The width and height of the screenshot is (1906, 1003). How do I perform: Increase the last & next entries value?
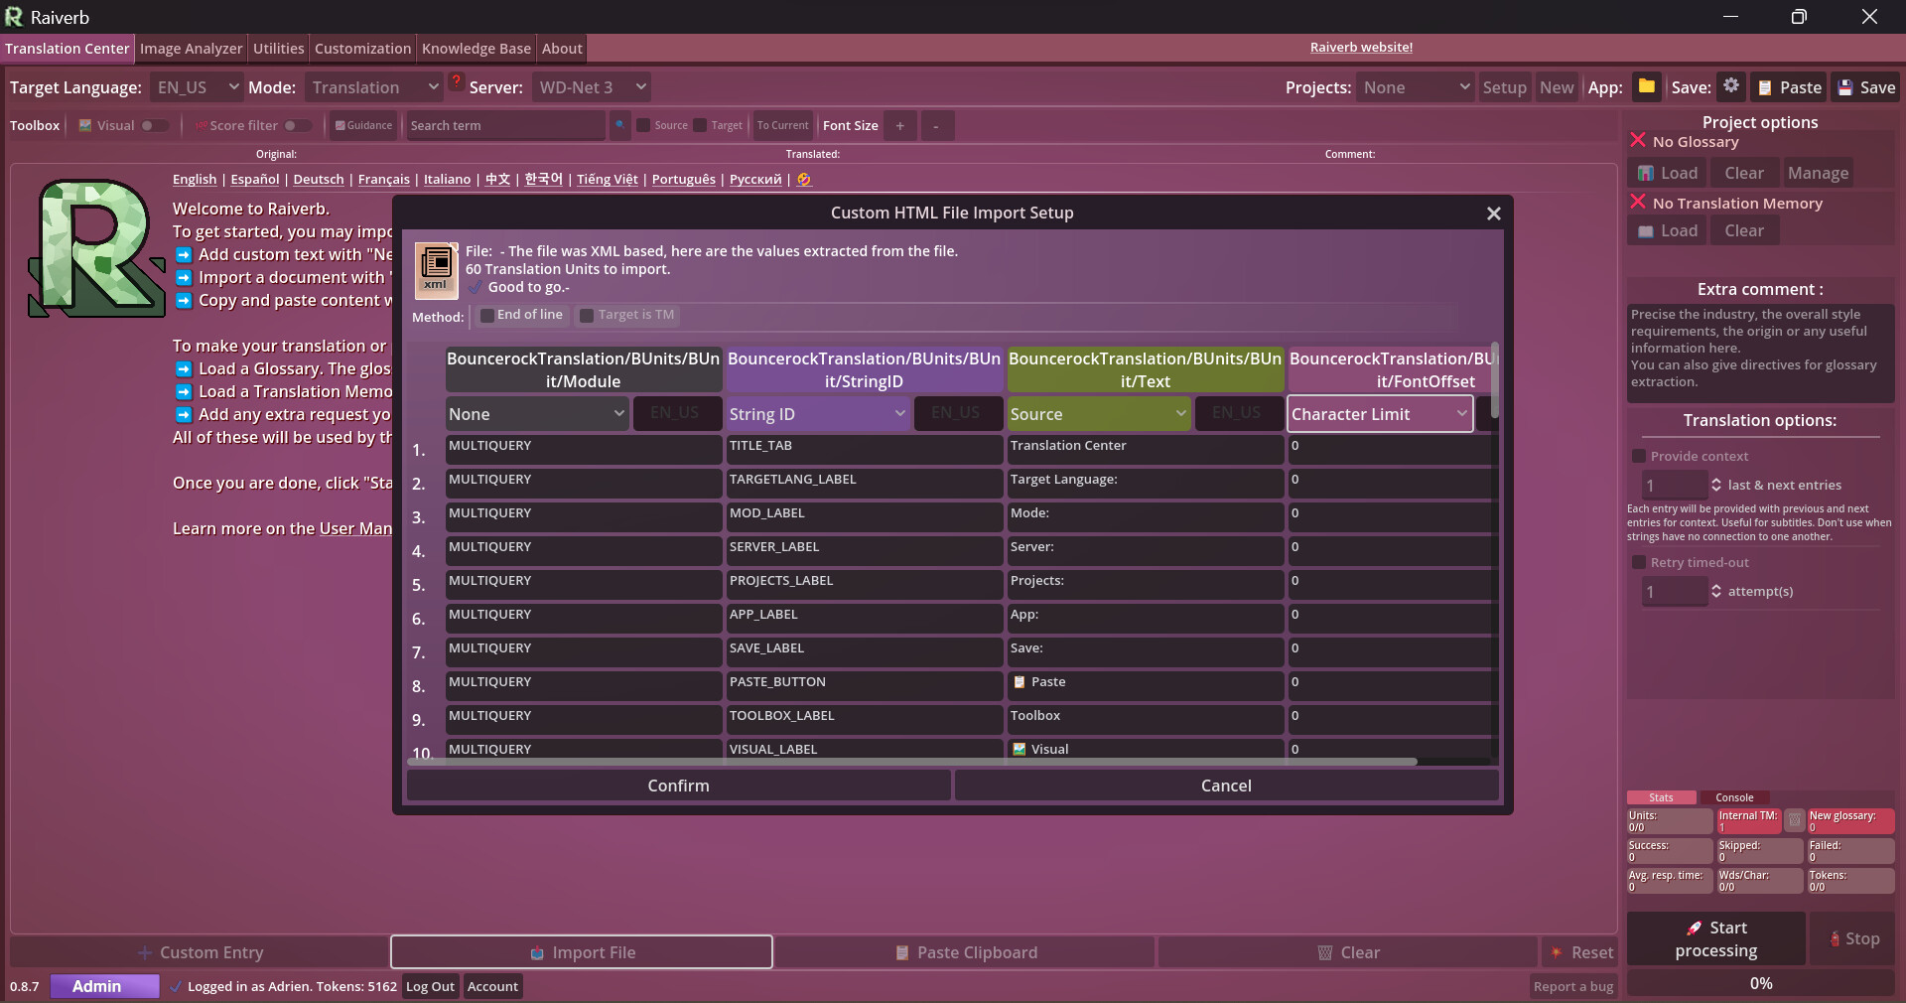pyautogui.click(x=1715, y=481)
